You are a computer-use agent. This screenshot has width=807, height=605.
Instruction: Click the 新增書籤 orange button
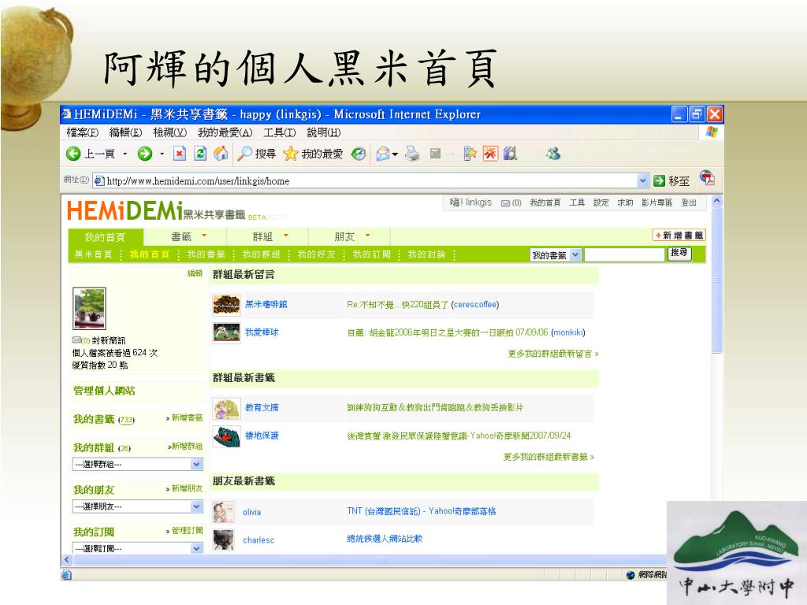(679, 235)
